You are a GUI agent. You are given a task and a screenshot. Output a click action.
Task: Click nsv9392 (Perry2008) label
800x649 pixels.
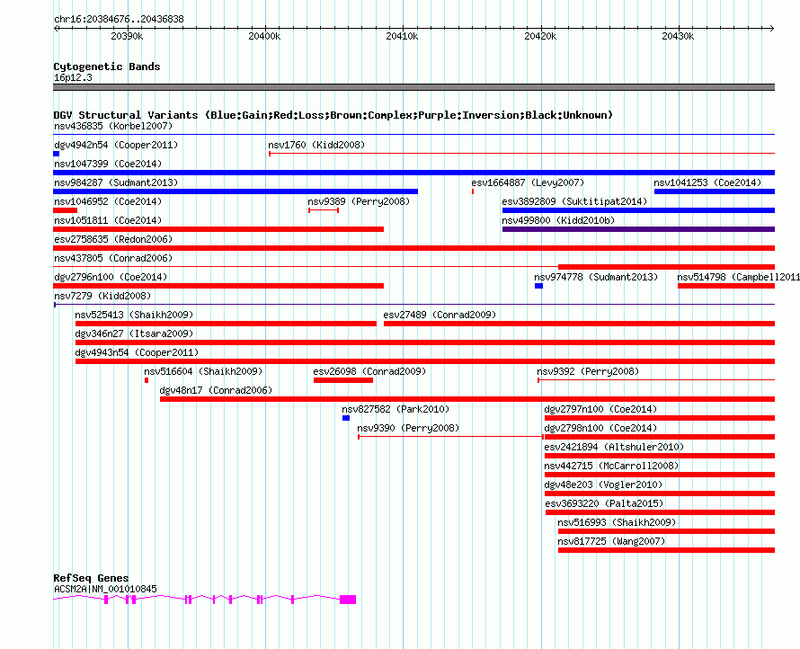(x=588, y=371)
